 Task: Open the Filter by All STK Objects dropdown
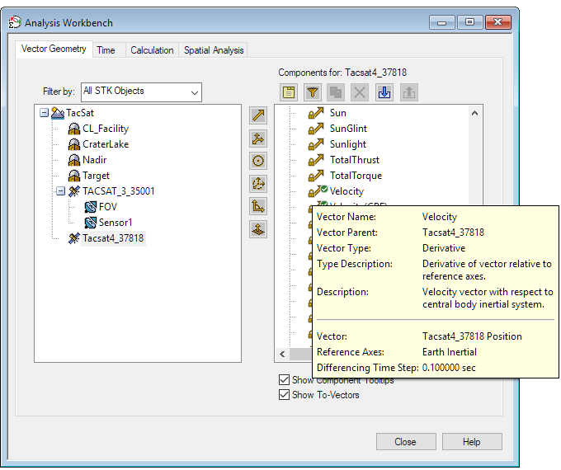pyautogui.click(x=140, y=92)
